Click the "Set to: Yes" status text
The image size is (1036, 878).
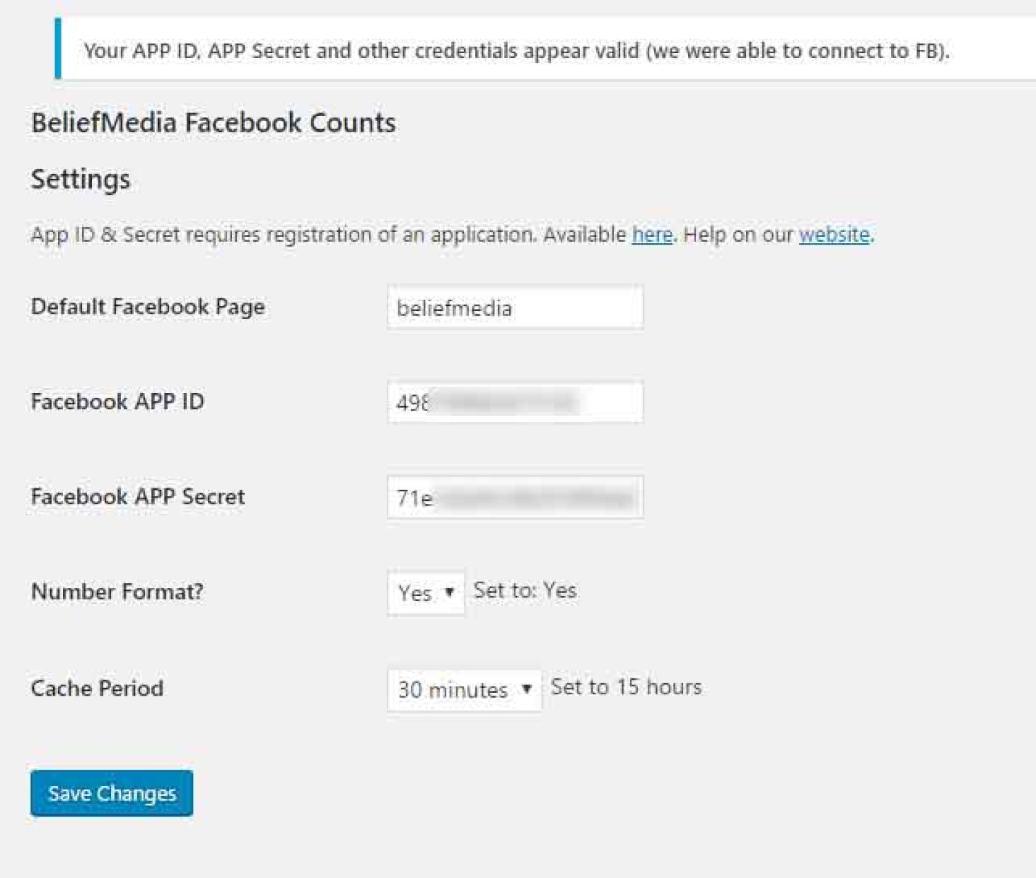(525, 591)
